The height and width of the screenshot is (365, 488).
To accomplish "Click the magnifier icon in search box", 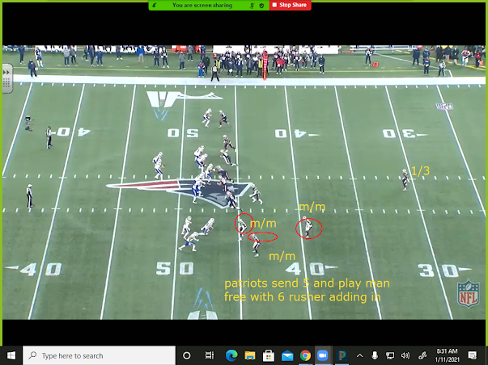I will 32,355.
